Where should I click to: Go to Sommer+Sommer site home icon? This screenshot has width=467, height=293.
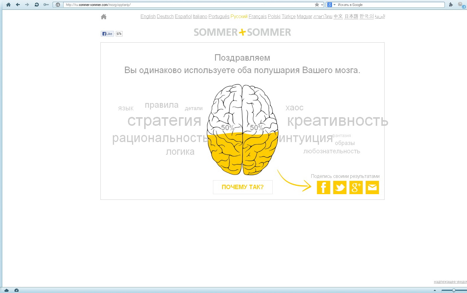tap(104, 17)
